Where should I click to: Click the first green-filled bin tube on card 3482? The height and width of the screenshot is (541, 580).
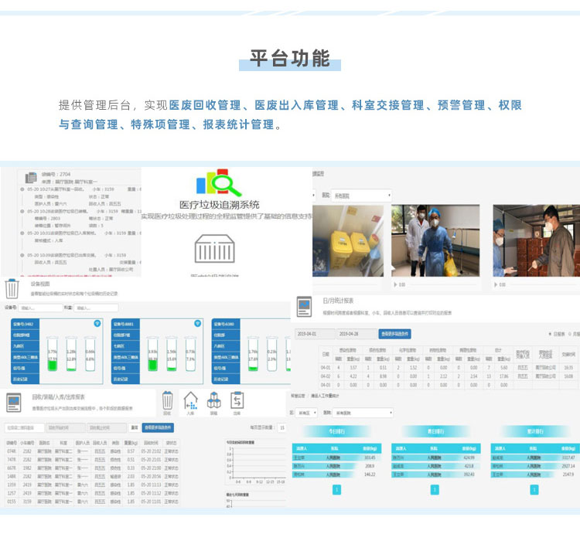point(52,354)
